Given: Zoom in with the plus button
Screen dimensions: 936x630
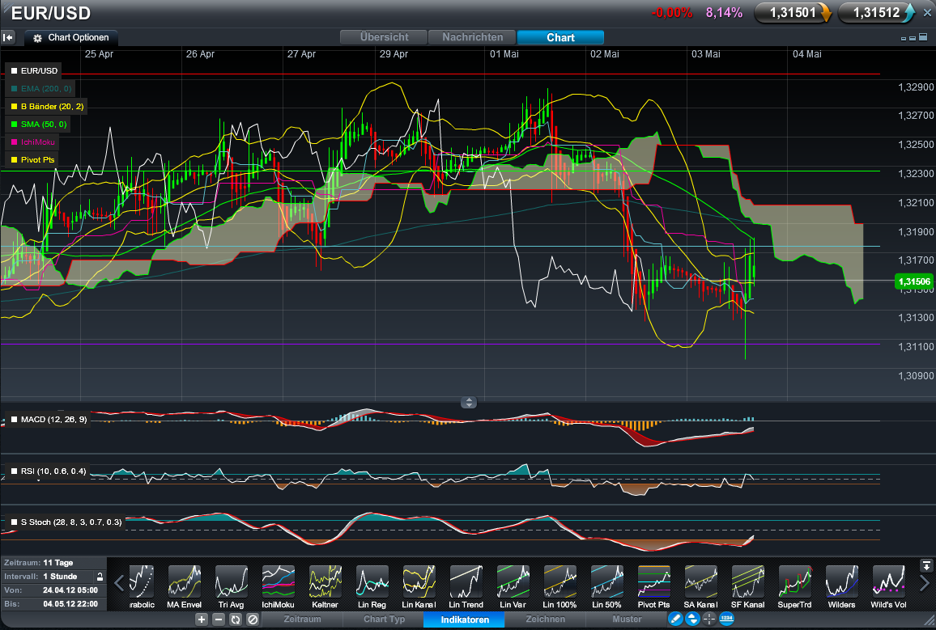Looking at the screenshot, I should pyautogui.click(x=202, y=619).
